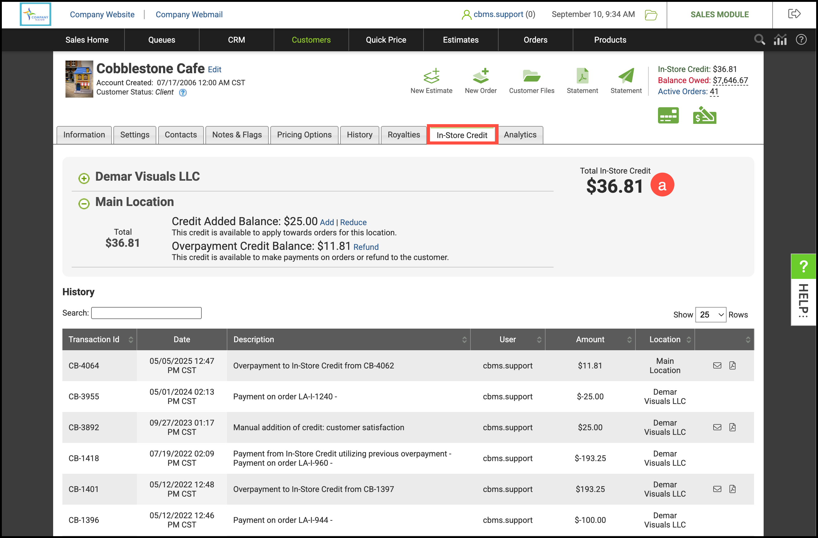Click the email icon for CB-4064 row
The width and height of the screenshot is (818, 538).
tap(717, 365)
